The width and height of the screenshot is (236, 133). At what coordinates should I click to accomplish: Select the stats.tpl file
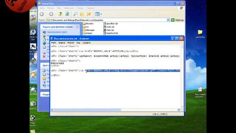109,30
